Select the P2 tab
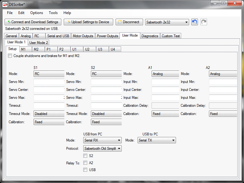Screen dimensions: 244x183 coord(64,49)
